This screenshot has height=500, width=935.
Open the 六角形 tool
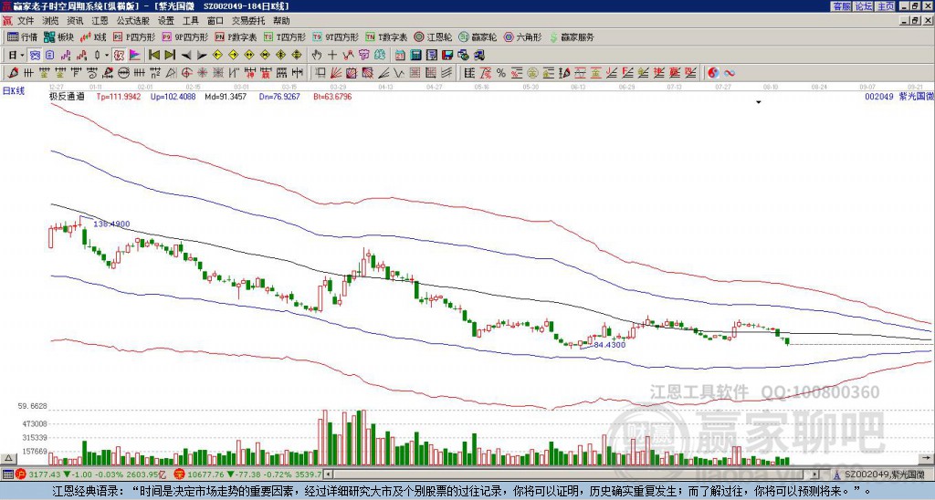pyautogui.click(x=523, y=36)
